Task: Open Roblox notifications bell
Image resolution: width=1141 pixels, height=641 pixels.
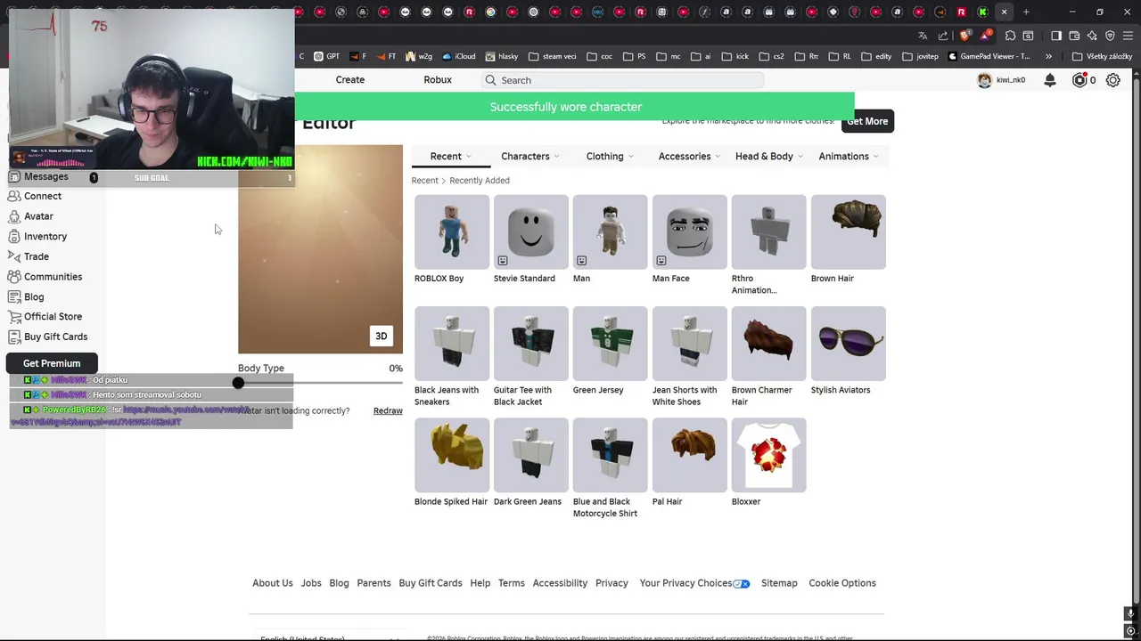Action: point(1050,80)
